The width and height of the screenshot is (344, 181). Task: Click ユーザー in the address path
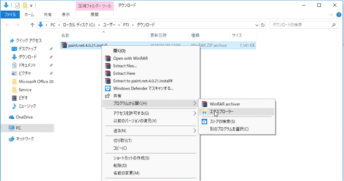(x=109, y=25)
